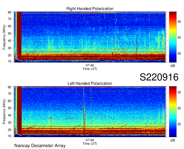Click "Time (UT)" axis label of lower plot

click(90, 144)
